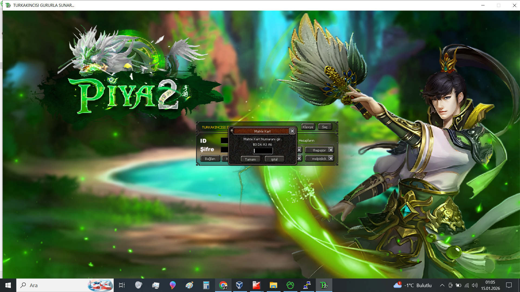Remove the thepajor account with its X
Image resolution: width=520 pixels, height=292 pixels.
tap(331, 150)
